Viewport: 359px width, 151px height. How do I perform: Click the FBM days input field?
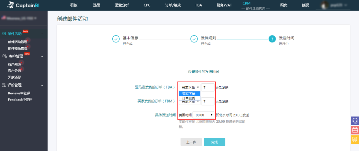coord(208,101)
